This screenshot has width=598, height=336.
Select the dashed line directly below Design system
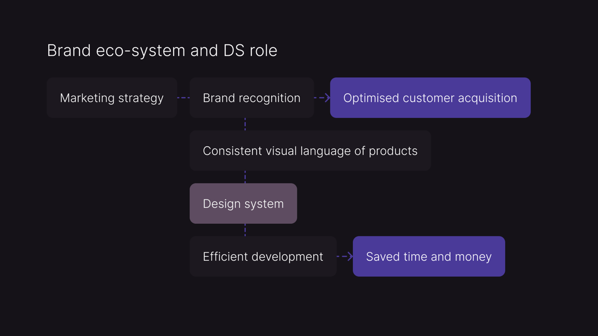coord(245,230)
